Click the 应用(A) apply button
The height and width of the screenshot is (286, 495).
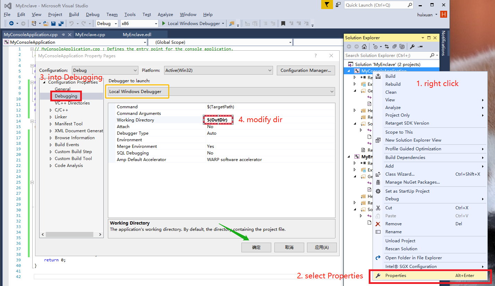[x=322, y=247]
